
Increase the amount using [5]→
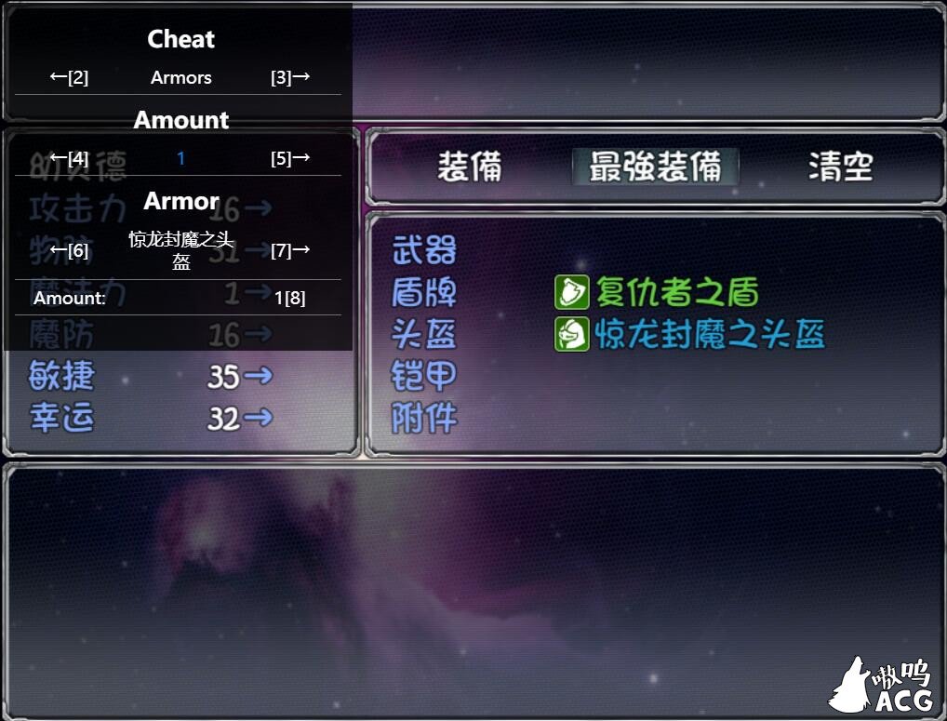290,158
